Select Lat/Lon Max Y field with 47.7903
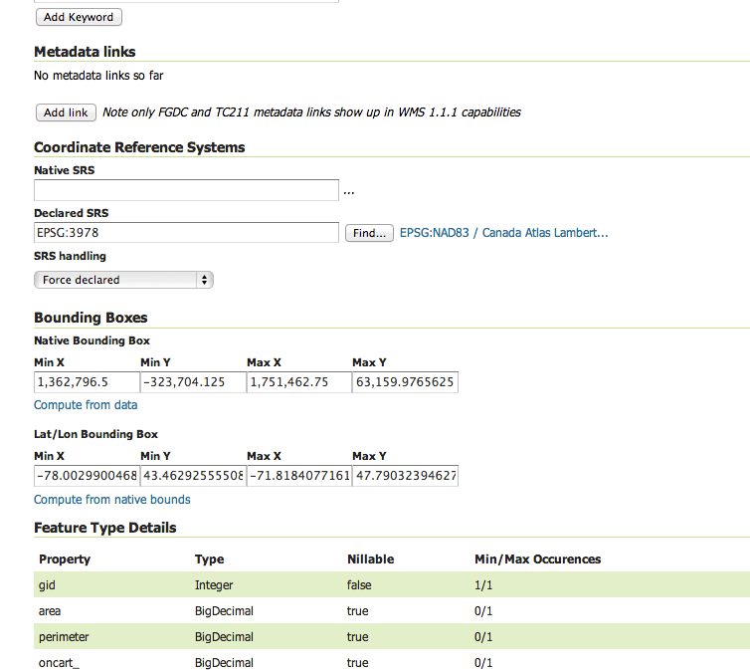Viewport: 750px width, 670px height. point(405,476)
